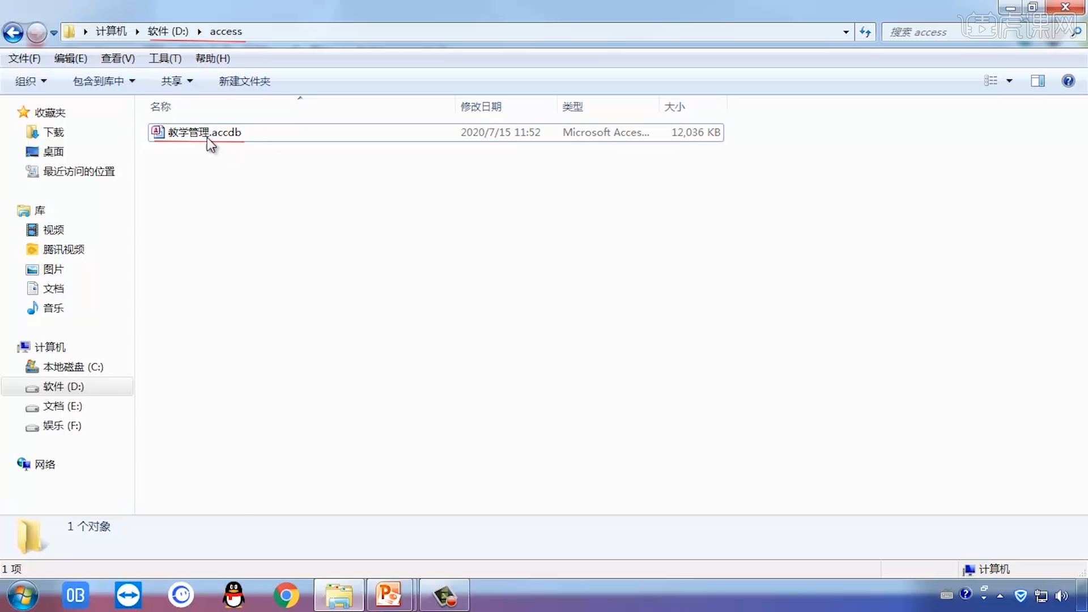
Task: Click the PowerPoint taskbar icon
Action: click(x=389, y=596)
